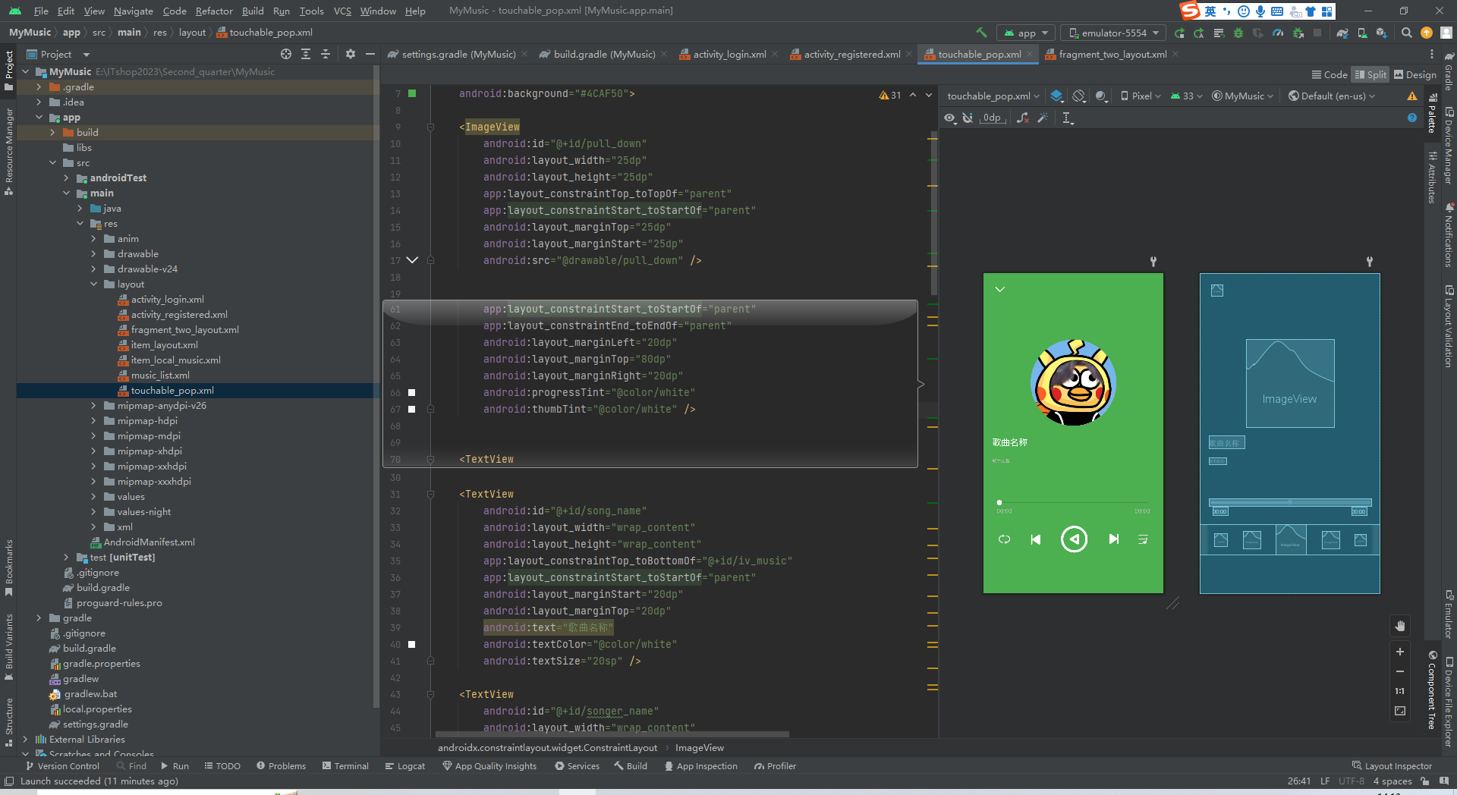Viewport: 1457px width, 795px height.
Task: Click the orientation rotate icon for preview
Action: pos(1078,96)
